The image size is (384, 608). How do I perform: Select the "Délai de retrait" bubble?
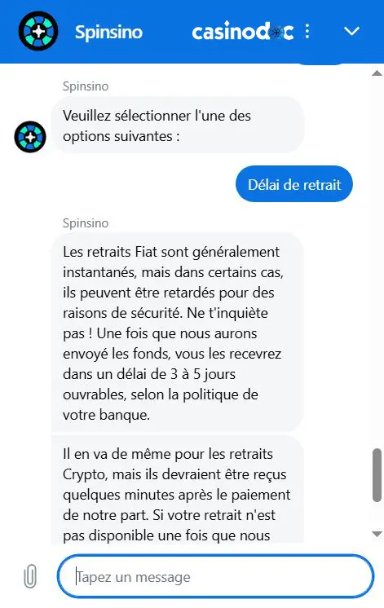point(294,184)
